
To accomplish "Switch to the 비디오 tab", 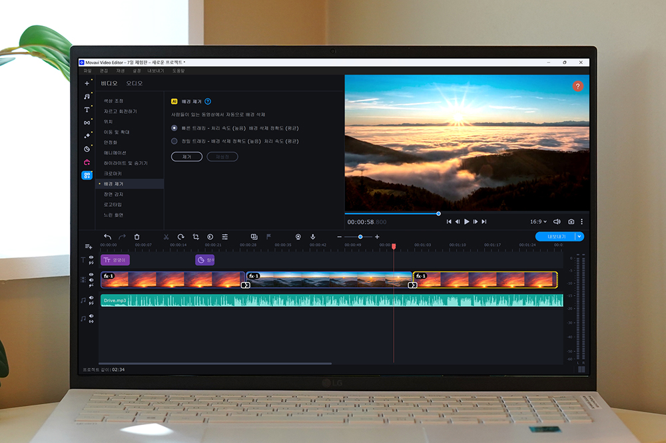I will click(109, 84).
